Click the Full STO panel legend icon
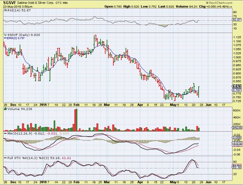 tap(4, 158)
